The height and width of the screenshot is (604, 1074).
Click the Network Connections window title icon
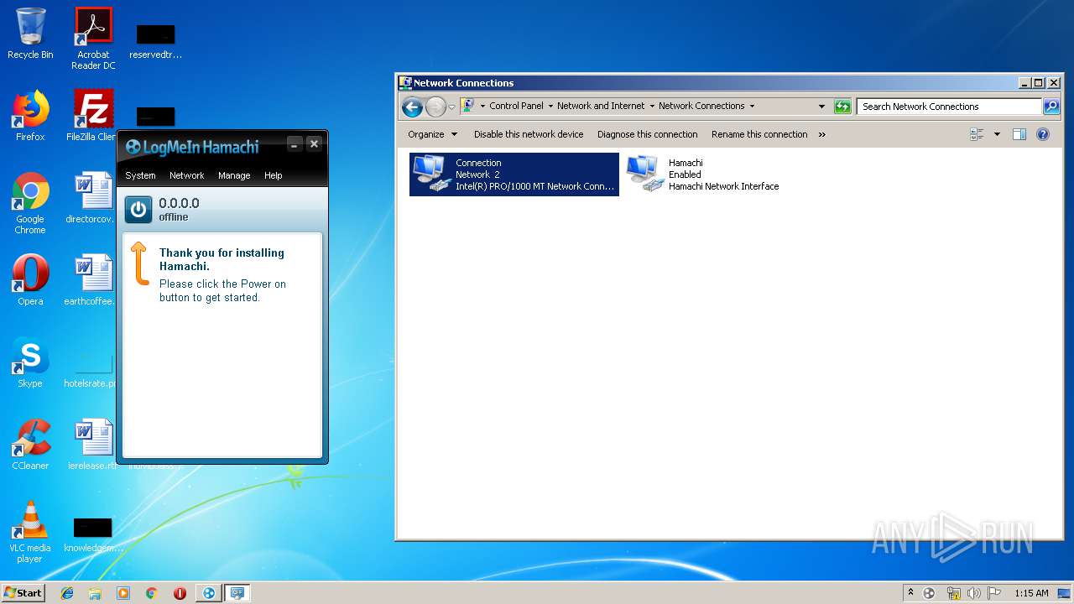click(405, 82)
